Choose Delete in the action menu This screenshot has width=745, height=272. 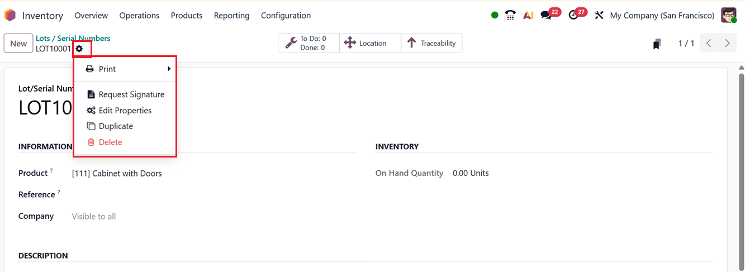click(x=110, y=142)
